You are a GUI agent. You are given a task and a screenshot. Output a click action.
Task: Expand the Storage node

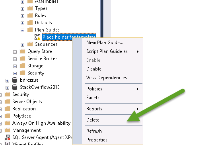15,66
